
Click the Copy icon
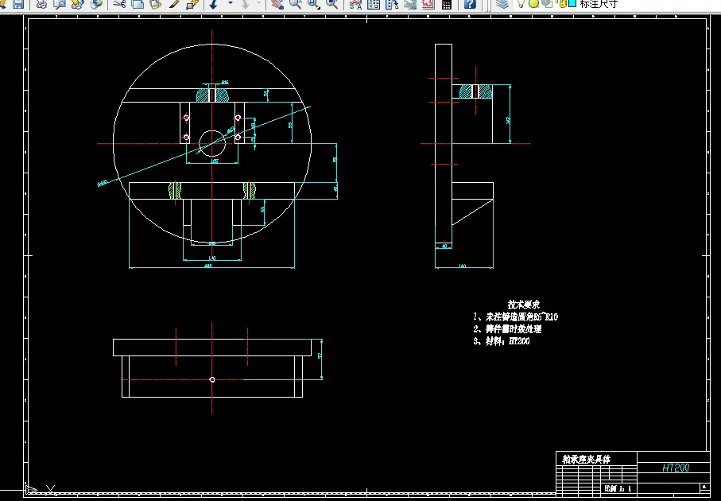click(x=138, y=4)
